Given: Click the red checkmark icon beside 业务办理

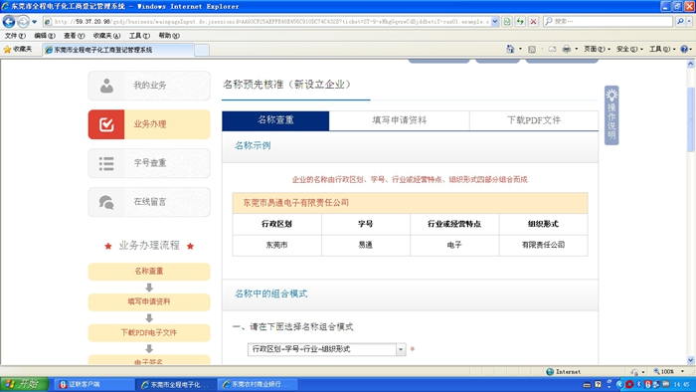Looking at the screenshot, I should coord(106,124).
